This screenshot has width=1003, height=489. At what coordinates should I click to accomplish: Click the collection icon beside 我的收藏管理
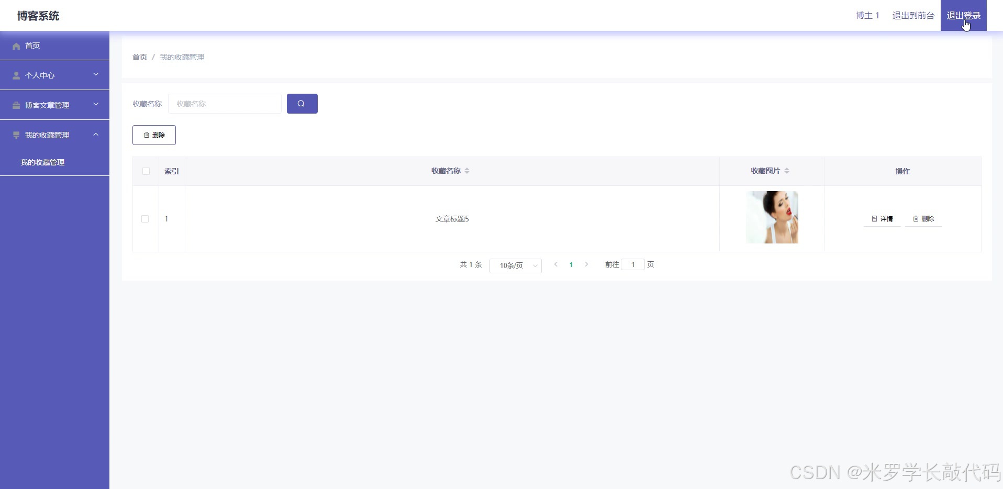(16, 135)
